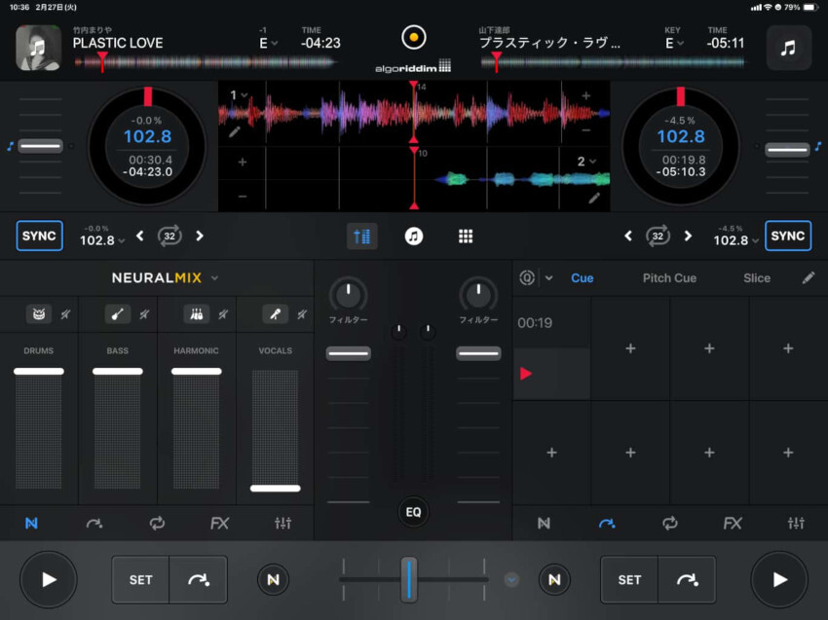Toggle SYNC on the right deck
828x620 pixels.
pyautogui.click(x=787, y=236)
